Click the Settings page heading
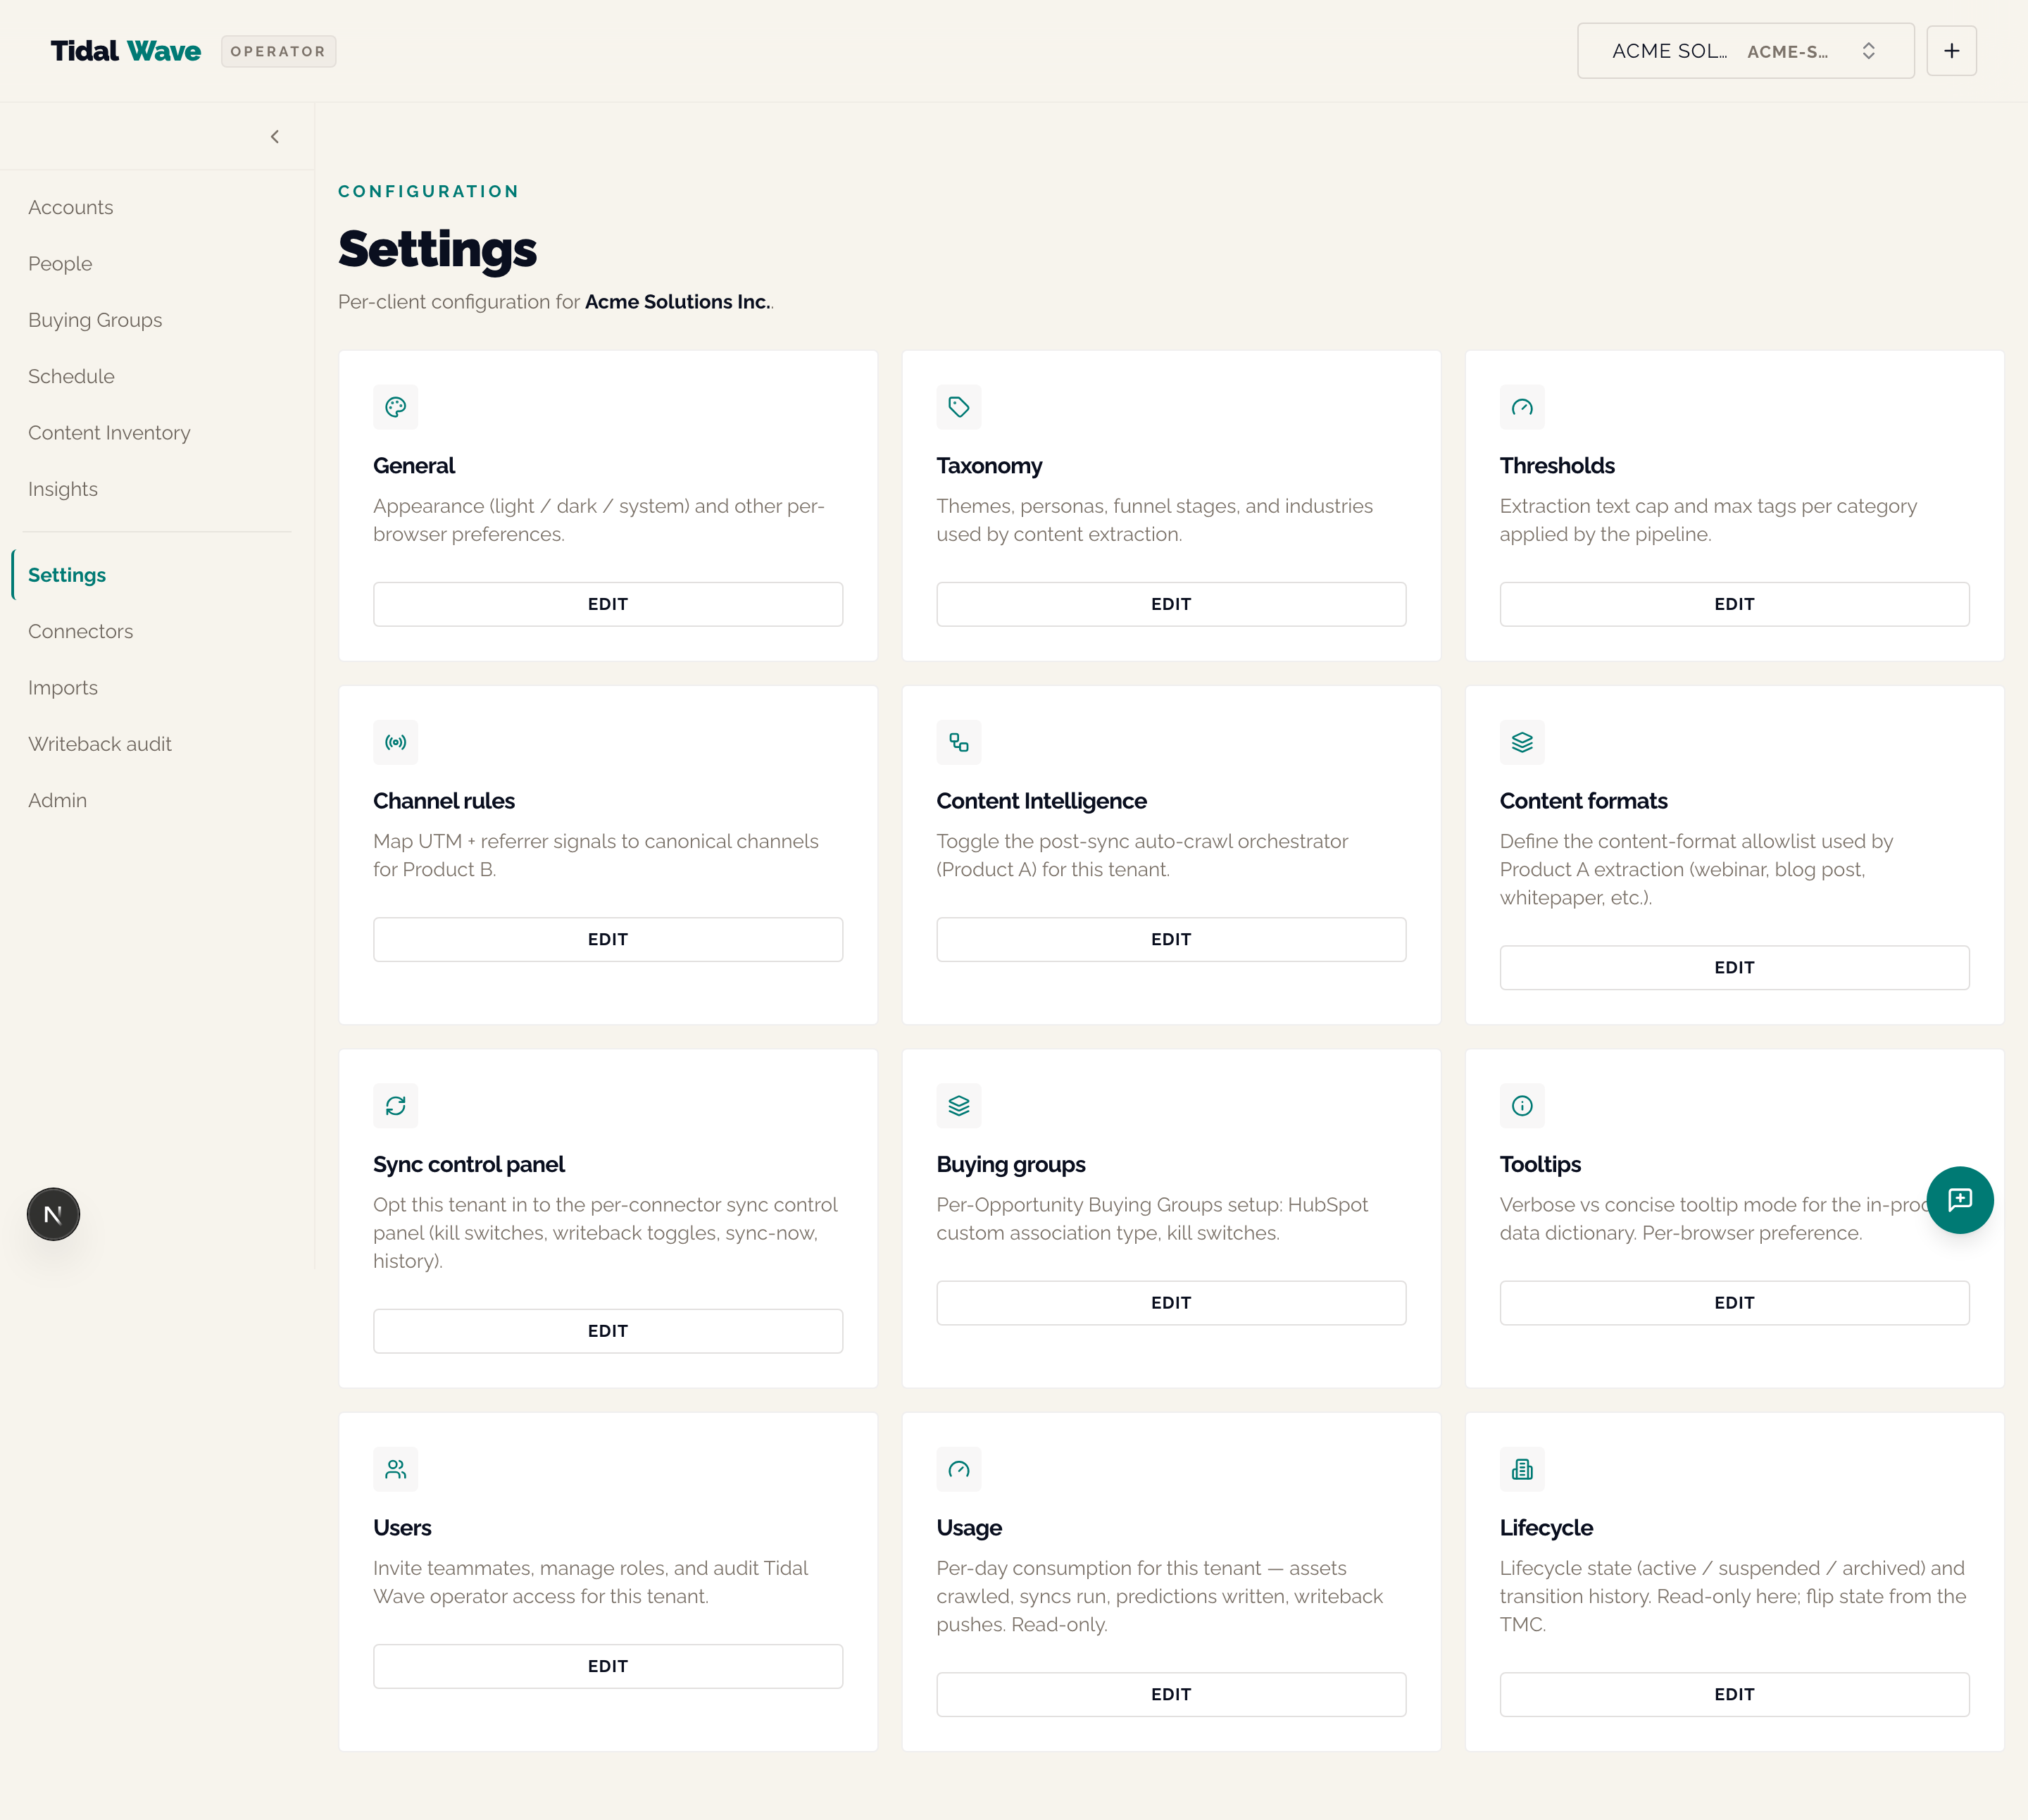 [438, 249]
